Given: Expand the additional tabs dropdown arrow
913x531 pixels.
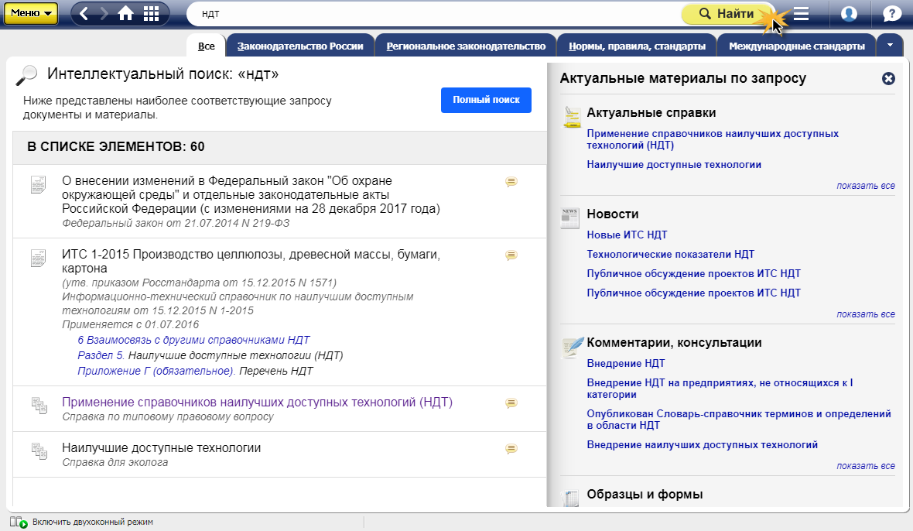Looking at the screenshot, I should tap(890, 45).
